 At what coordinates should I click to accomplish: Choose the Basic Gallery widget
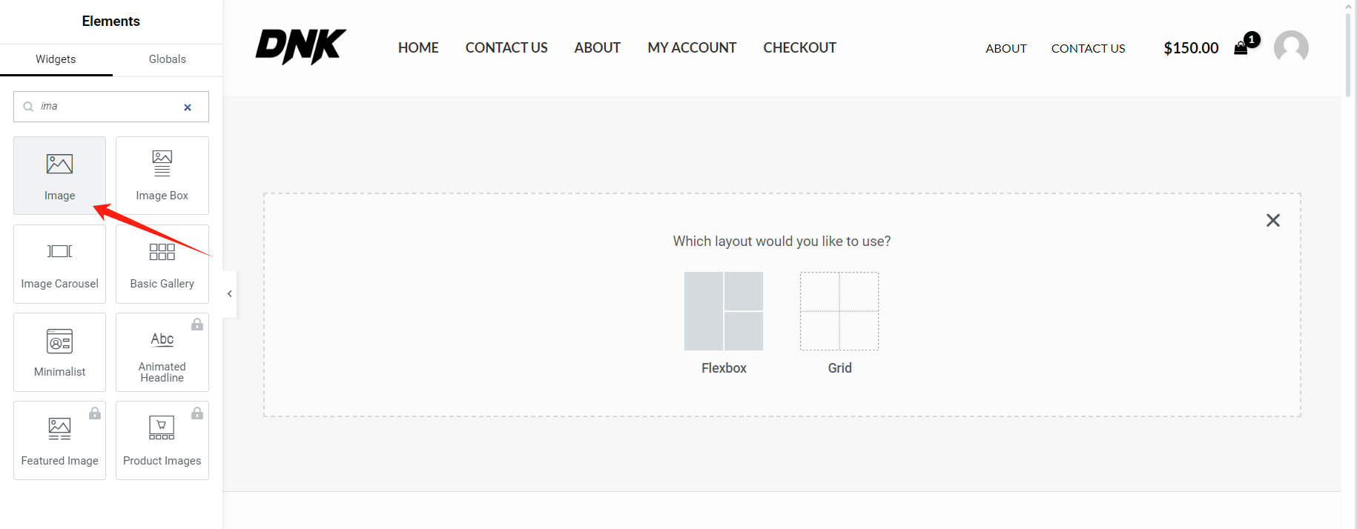(162, 264)
